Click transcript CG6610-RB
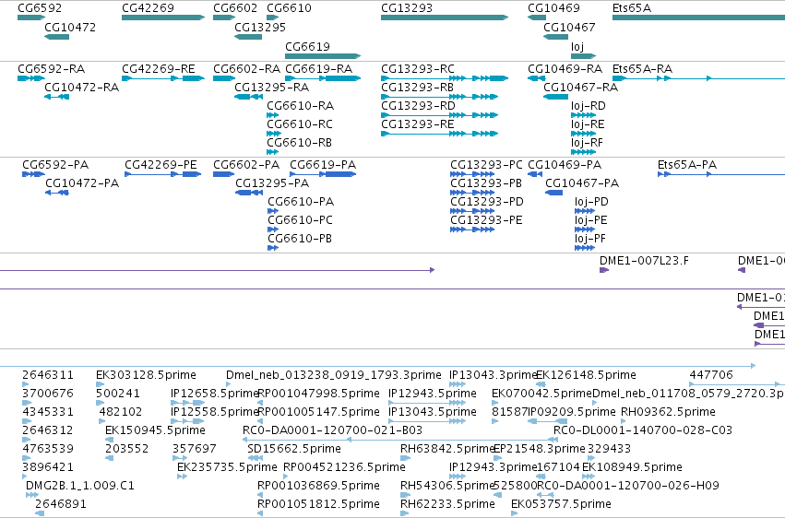Image resolution: width=785 pixels, height=518 pixels. tap(300, 143)
